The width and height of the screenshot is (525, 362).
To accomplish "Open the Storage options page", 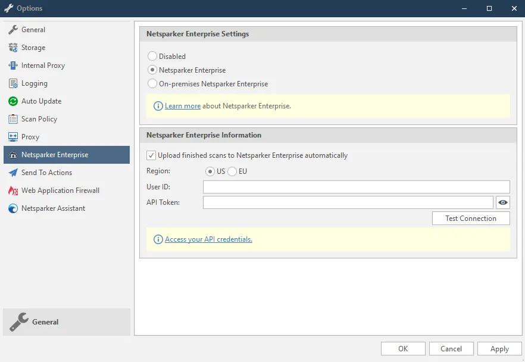I will point(67,48).
